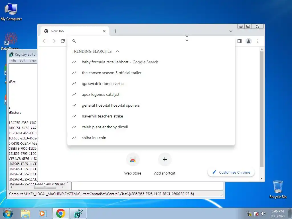Select the 721B56-6795-11D2 key in Registry Editor
The image size is (292, 219).
coord(23,154)
